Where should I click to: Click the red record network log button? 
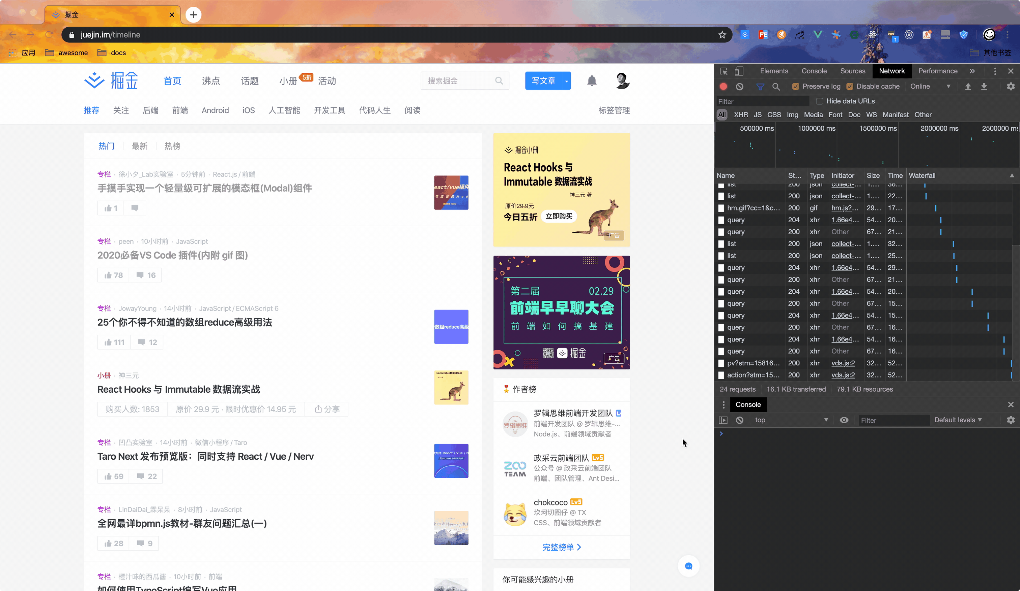coord(723,87)
